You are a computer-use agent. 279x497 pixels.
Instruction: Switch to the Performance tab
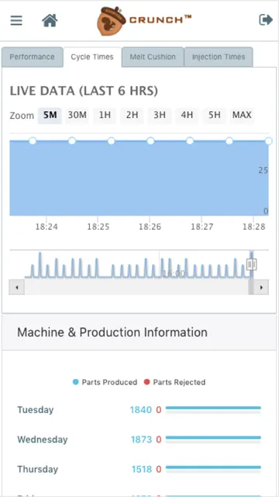pos(32,57)
